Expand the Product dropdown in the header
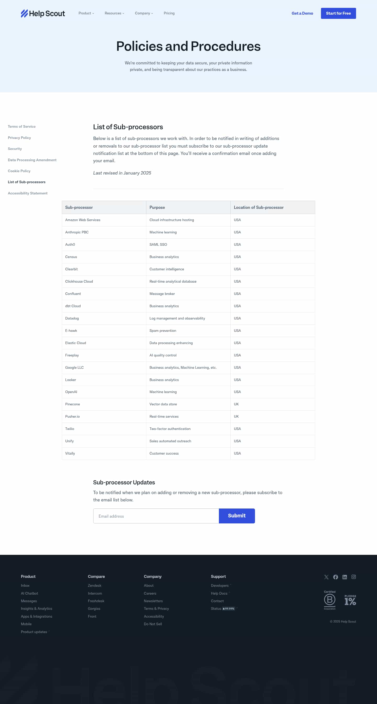 (86, 13)
